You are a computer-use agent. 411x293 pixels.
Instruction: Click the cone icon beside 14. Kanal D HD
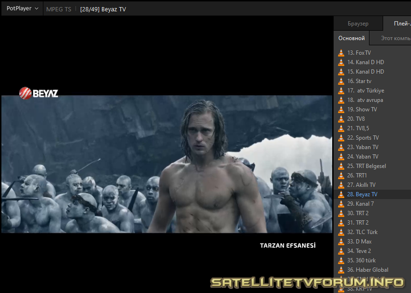point(341,62)
